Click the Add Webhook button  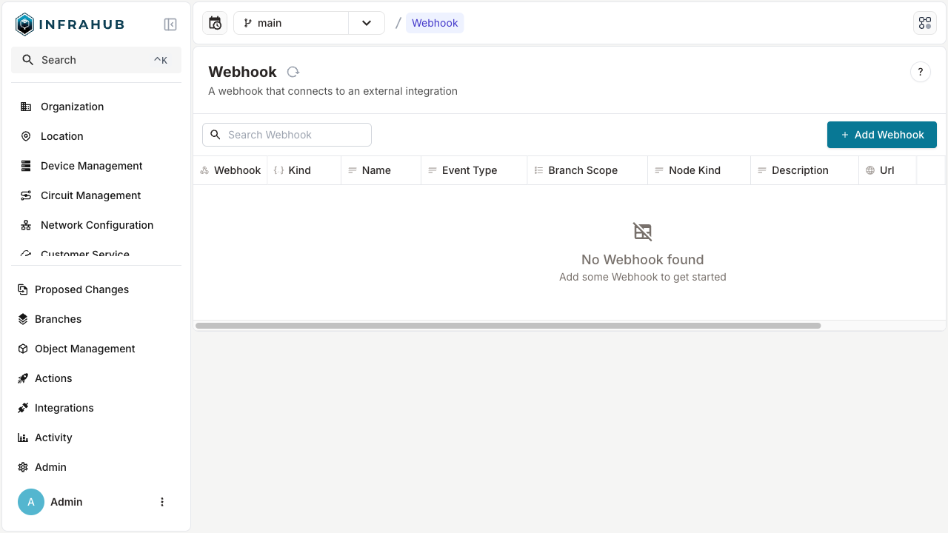pyautogui.click(x=881, y=135)
